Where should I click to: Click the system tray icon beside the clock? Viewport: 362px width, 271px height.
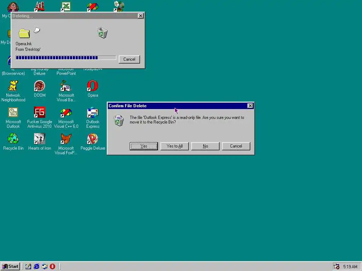click(x=337, y=267)
